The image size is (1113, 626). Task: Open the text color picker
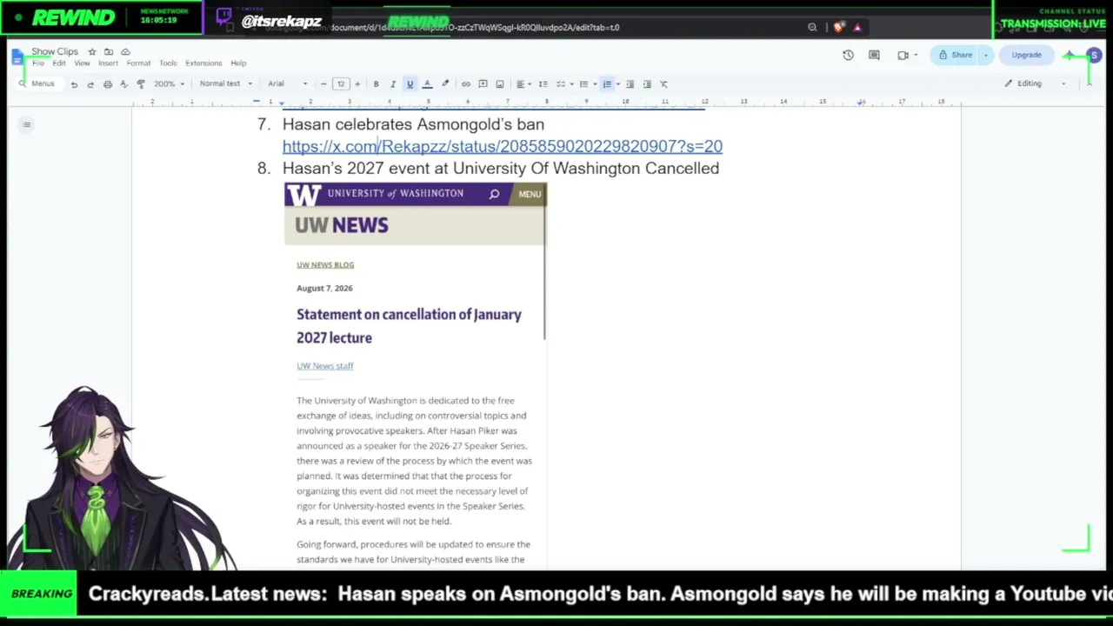coord(427,84)
